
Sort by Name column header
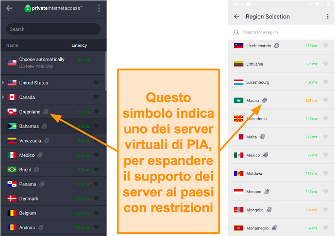(12, 45)
